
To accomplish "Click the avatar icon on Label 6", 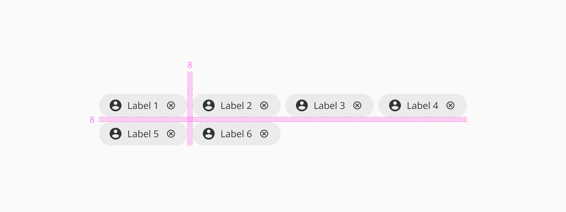I will (x=209, y=134).
